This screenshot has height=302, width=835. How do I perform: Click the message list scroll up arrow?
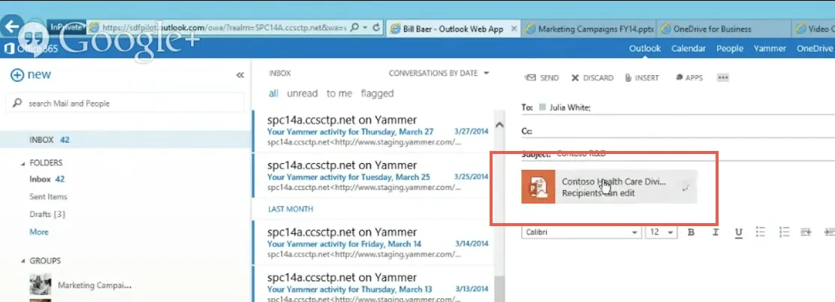tap(499, 125)
